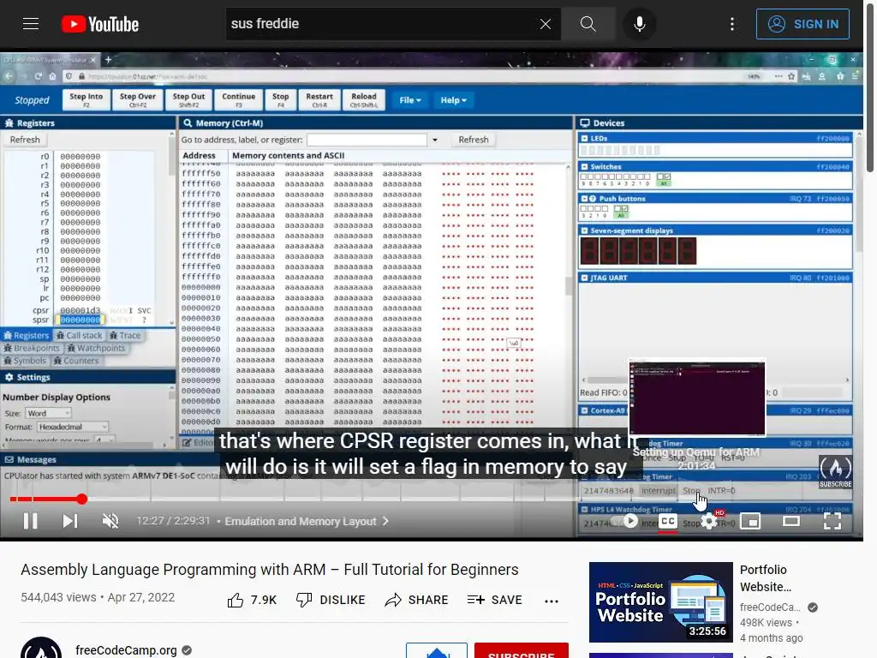Run search with the magnifier button
This screenshot has height=658, width=877.
coord(588,23)
